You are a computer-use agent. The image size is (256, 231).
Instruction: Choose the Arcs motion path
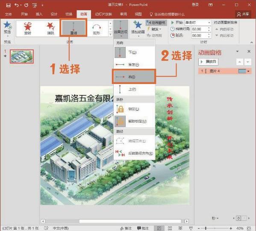pyautogui.click(x=97, y=29)
